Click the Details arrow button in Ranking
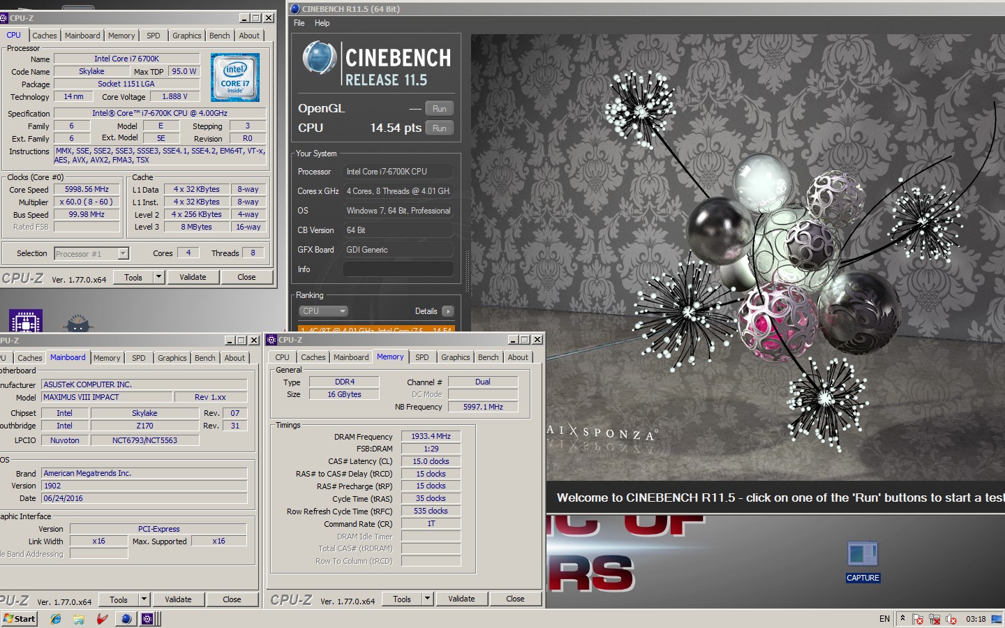This screenshot has width=1005, height=628. tap(447, 311)
